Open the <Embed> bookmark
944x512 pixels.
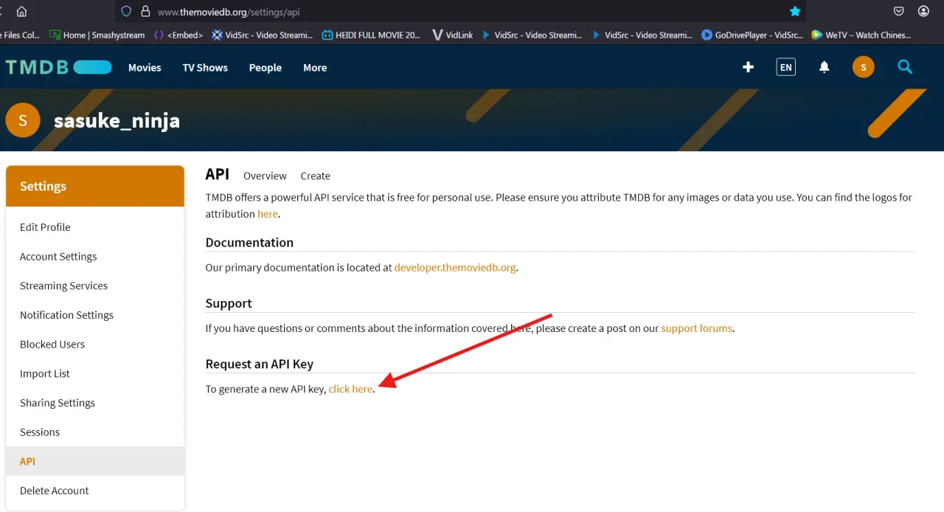click(178, 35)
